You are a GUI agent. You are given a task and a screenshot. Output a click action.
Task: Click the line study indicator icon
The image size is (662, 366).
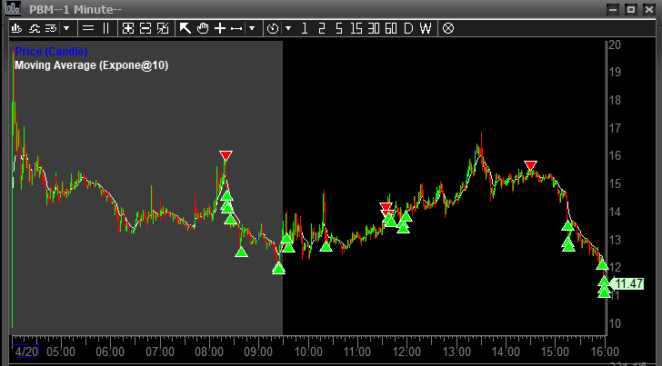(35, 29)
